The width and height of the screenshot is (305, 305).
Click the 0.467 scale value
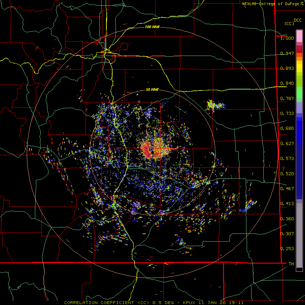click(x=287, y=189)
